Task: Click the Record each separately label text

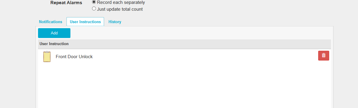Action: click(121, 2)
